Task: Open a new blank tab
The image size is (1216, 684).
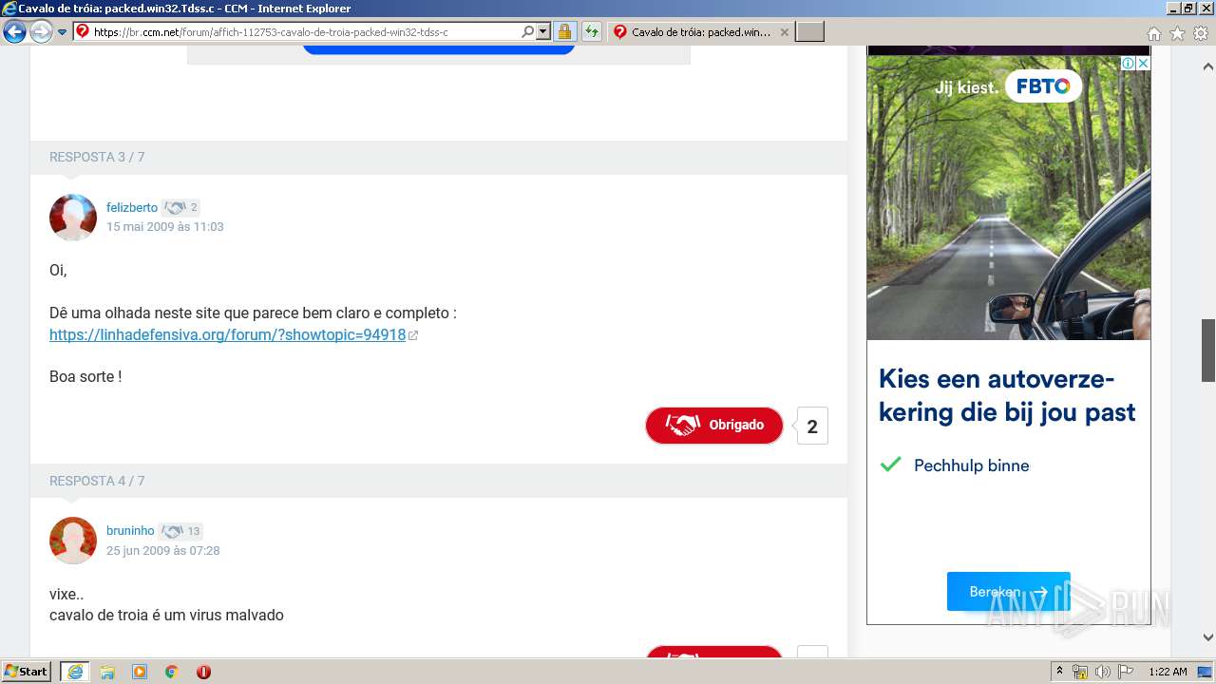Action: 809,31
